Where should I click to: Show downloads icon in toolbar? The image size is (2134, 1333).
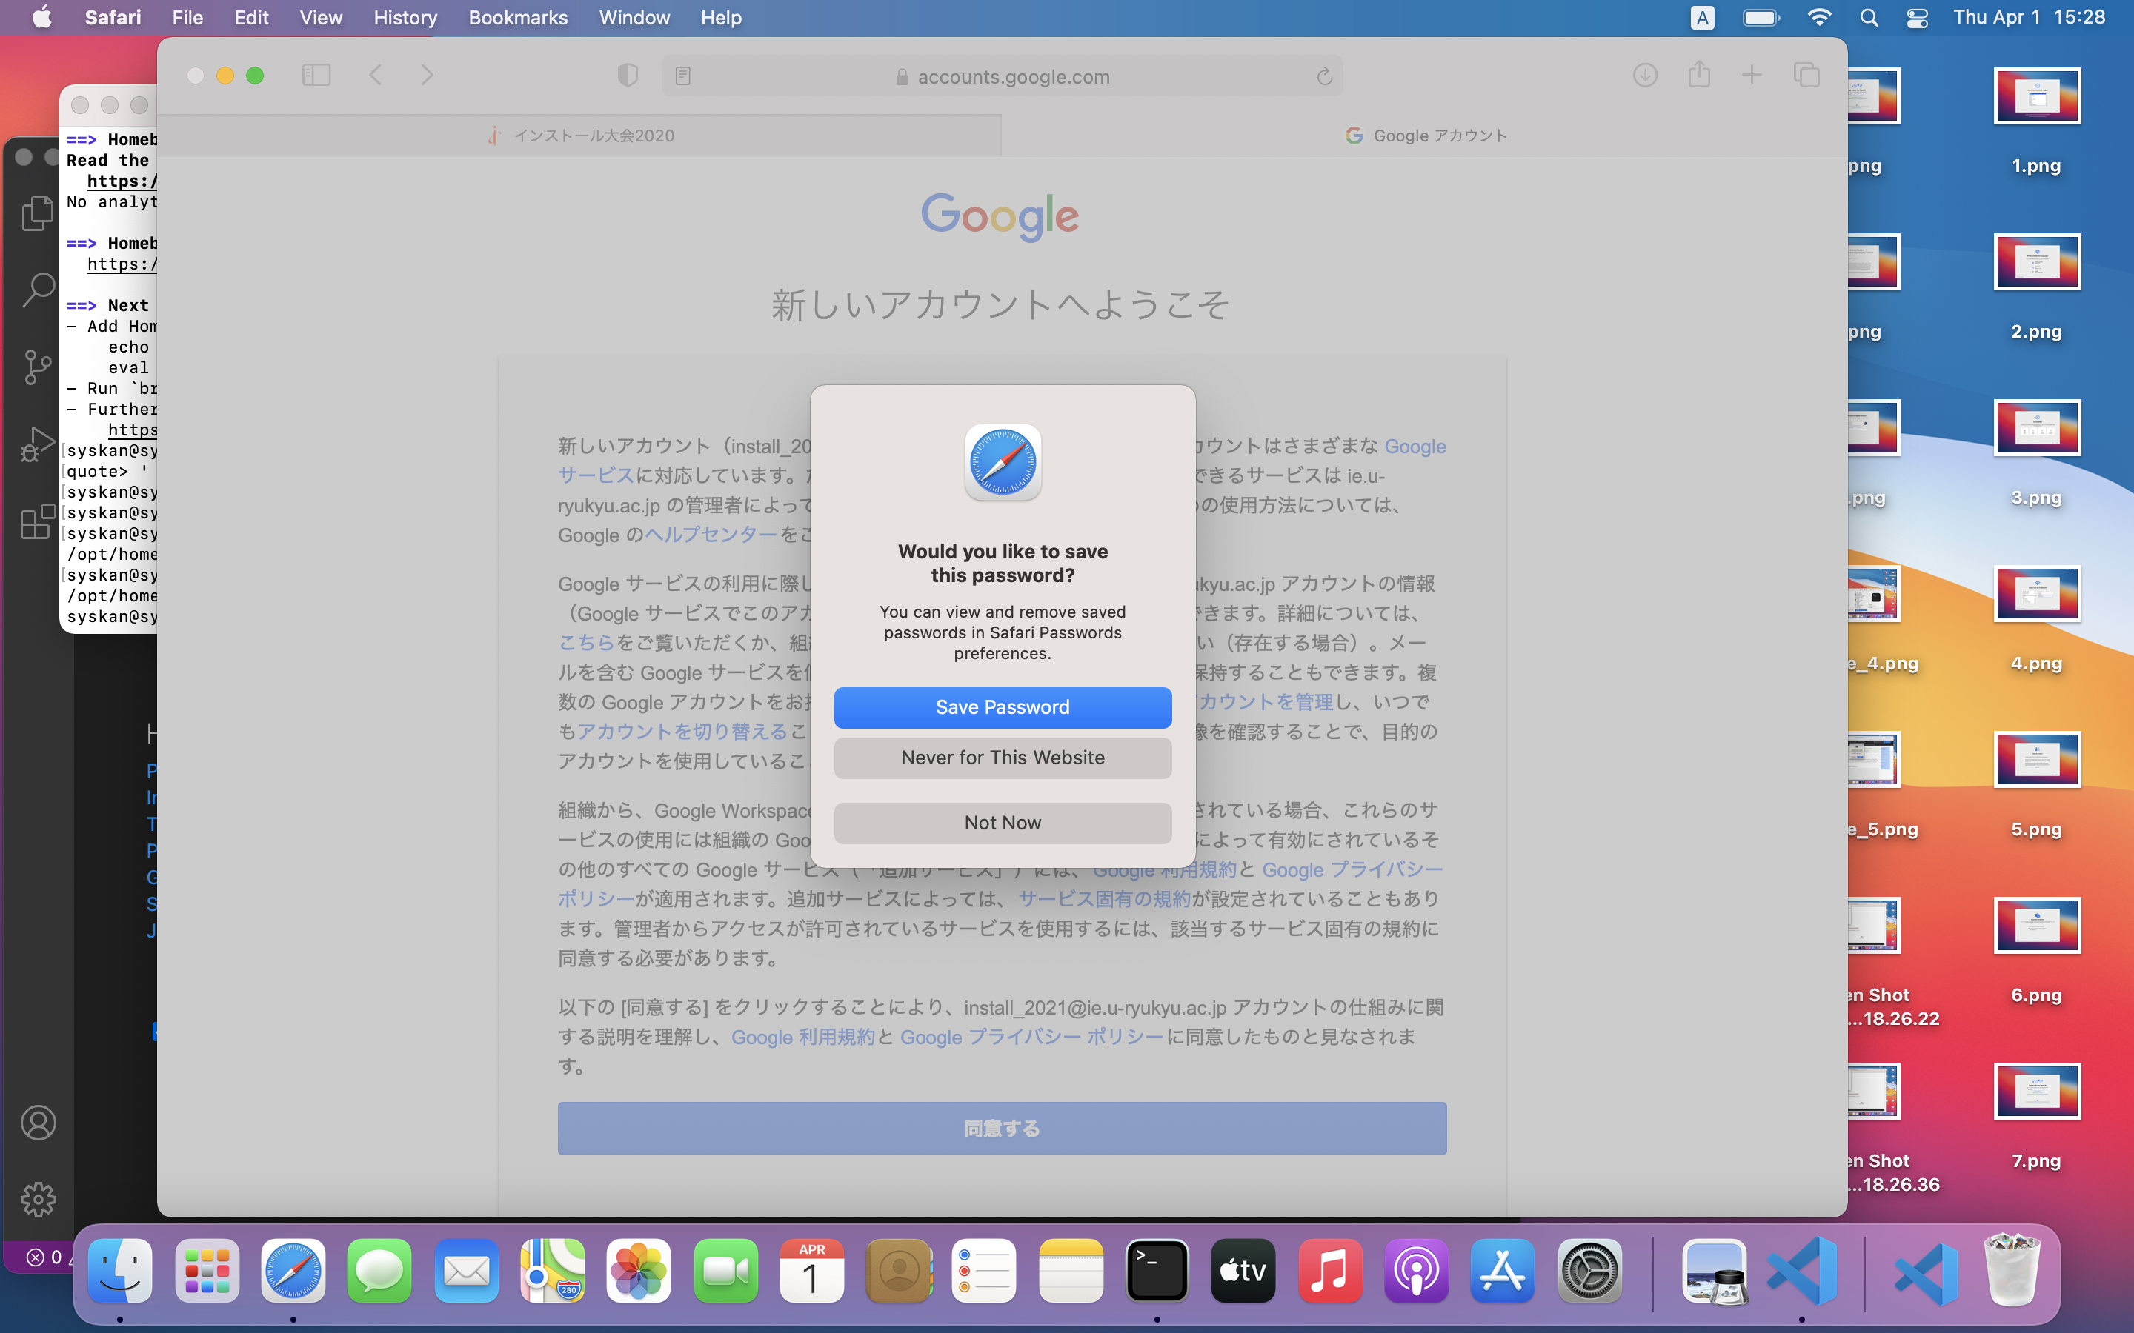1645,75
